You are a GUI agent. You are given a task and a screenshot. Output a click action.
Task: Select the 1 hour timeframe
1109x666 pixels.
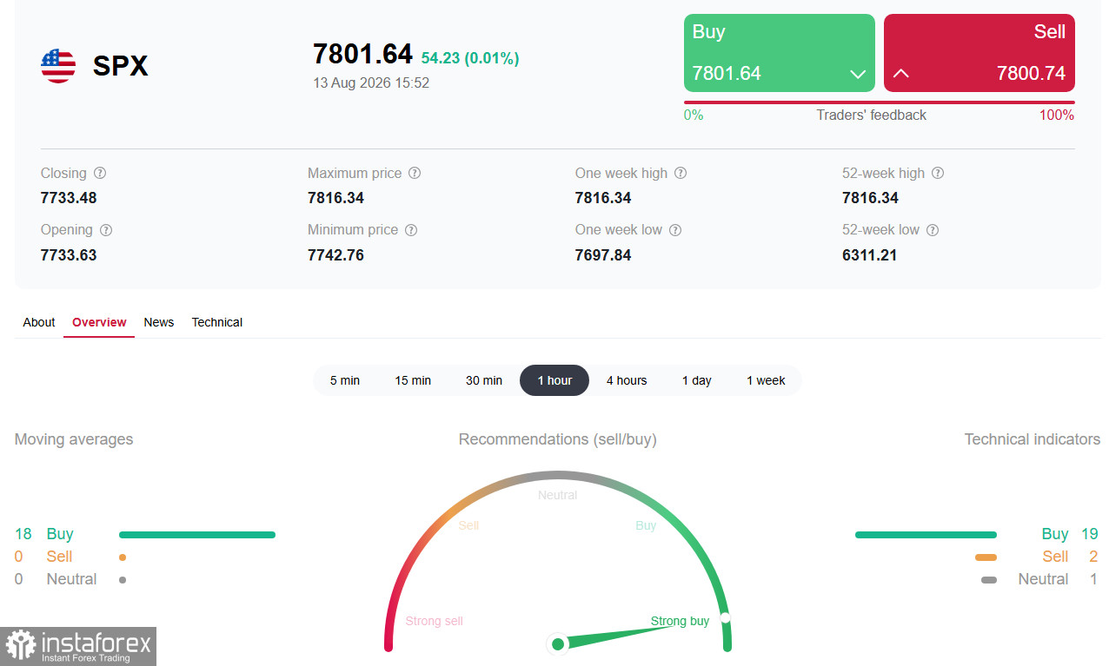[554, 380]
